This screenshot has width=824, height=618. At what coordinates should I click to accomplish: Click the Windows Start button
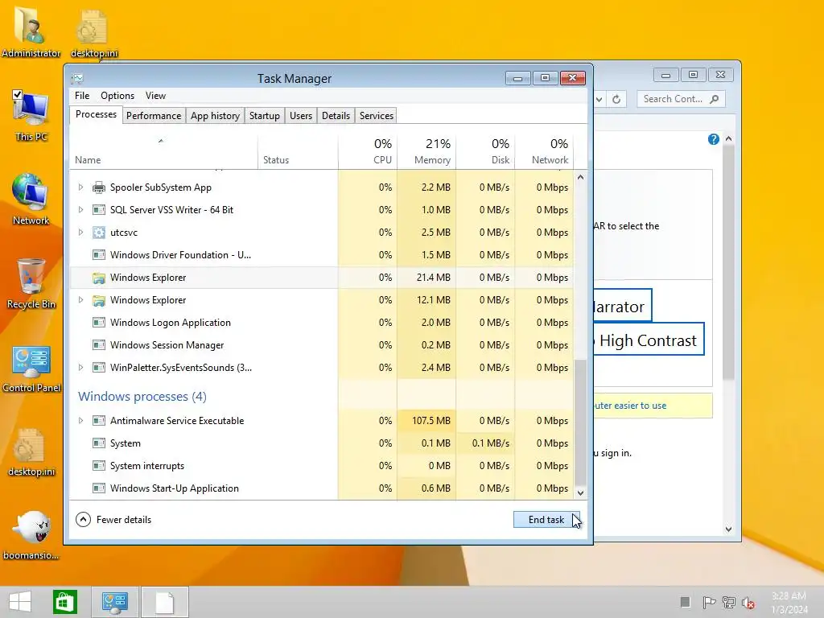click(20, 602)
